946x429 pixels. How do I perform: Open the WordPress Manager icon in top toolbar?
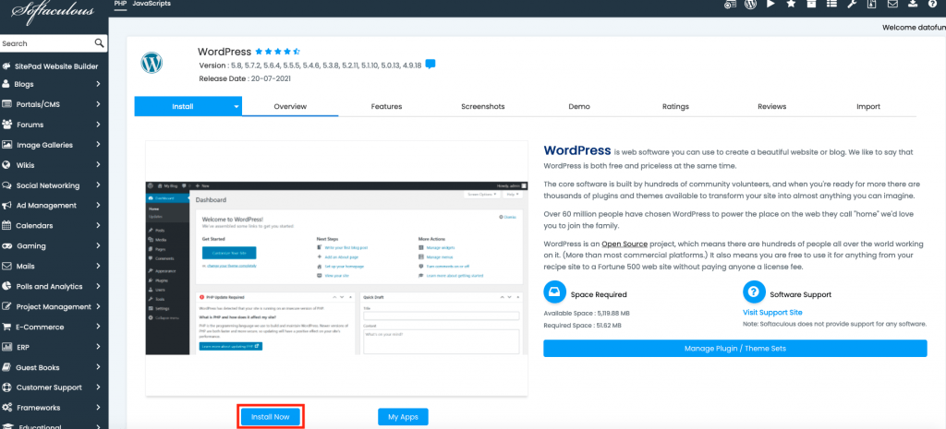coord(750,5)
